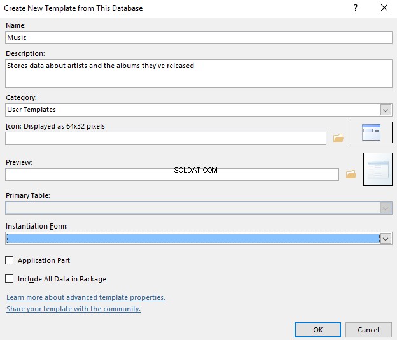Viewport: 397px width, 340px height.
Task: Click the Icon file path field
Action: click(x=165, y=138)
